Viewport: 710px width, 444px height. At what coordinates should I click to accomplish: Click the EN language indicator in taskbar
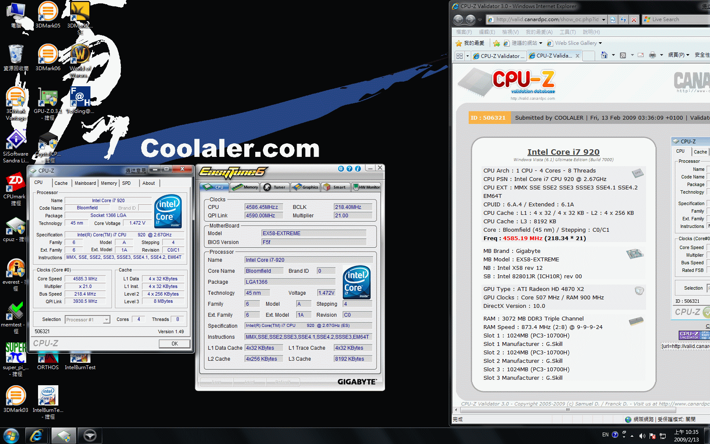(605, 435)
